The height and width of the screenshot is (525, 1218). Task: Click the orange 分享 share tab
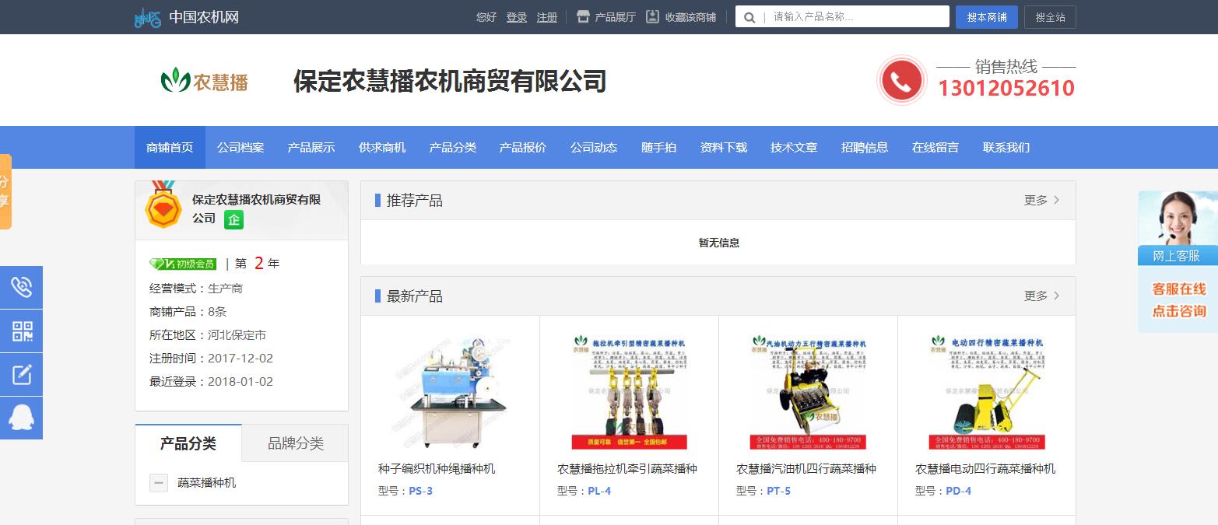coord(5,191)
